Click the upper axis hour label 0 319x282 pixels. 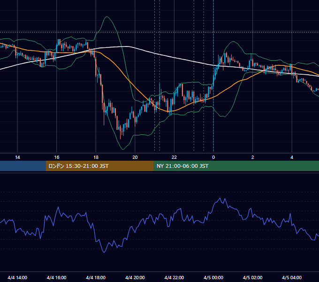[213, 157]
